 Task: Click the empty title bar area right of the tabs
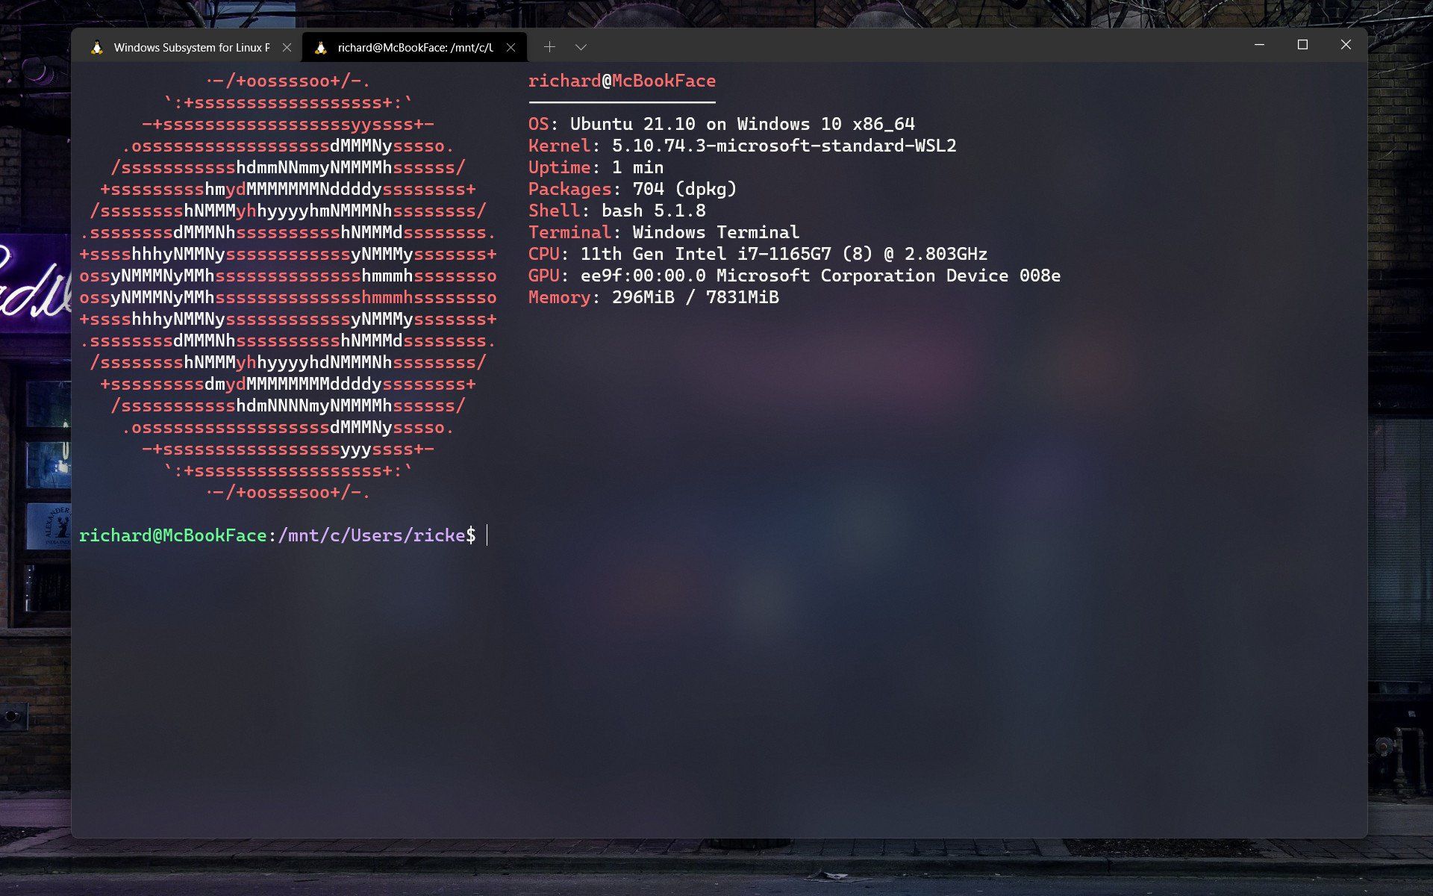coord(896,46)
